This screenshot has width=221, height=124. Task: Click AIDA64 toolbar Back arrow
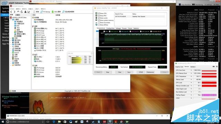point(11,12)
